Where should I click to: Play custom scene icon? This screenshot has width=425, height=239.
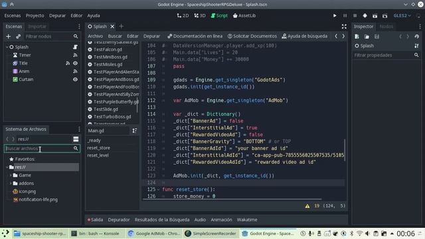385,16
